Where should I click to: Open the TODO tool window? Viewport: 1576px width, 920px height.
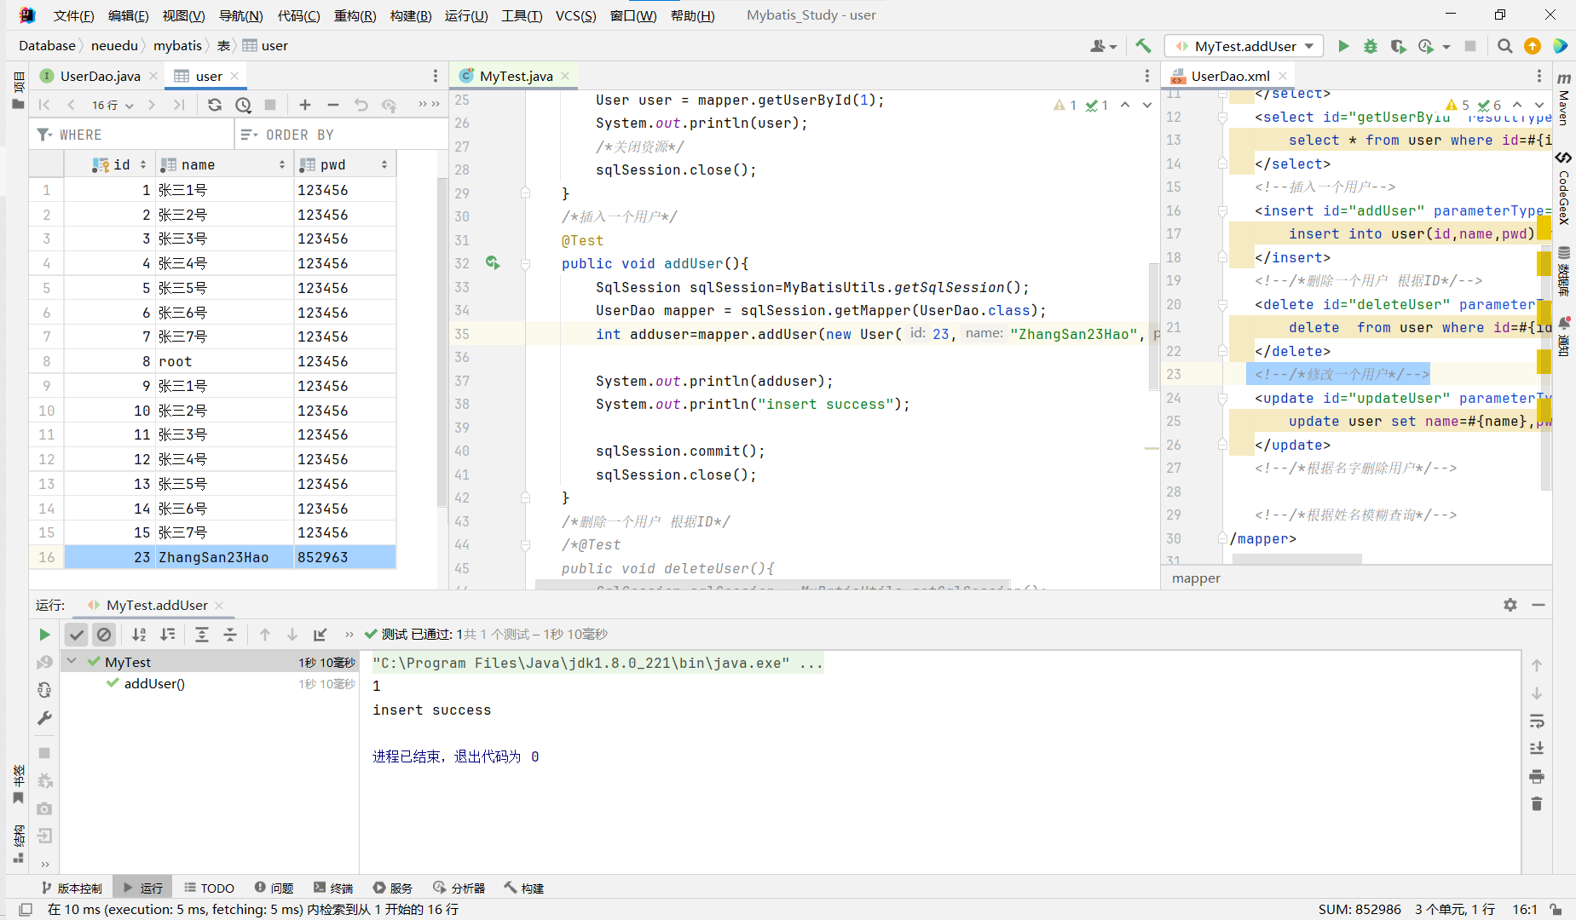click(x=209, y=888)
